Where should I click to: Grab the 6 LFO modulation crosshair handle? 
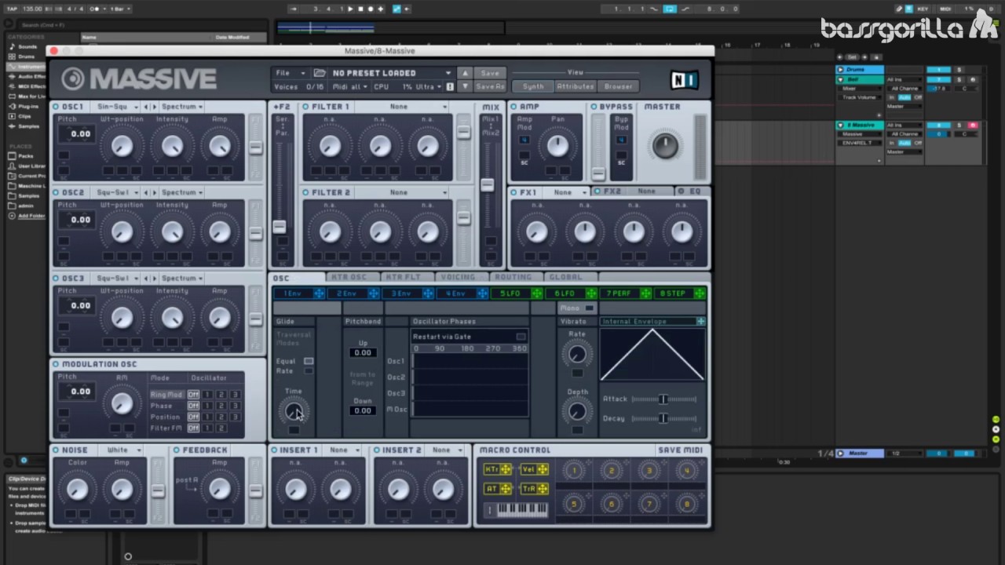[x=591, y=293]
